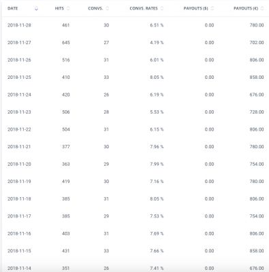Sort by HITS column sort icon
Viewport: 269px width, 272px height.
pyautogui.click(x=68, y=9)
